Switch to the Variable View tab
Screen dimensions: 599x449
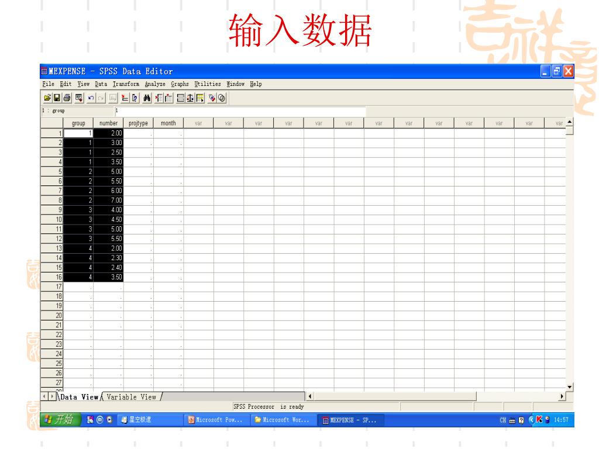(131, 397)
